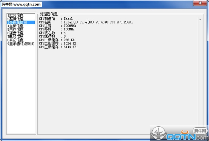Open the 6硬盘信息 entry
This screenshot has width=209, height=141.
point(21,33)
